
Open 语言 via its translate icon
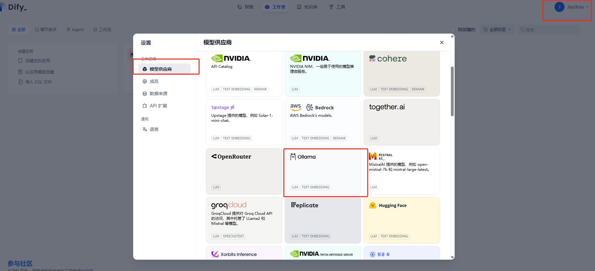pyautogui.click(x=145, y=129)
